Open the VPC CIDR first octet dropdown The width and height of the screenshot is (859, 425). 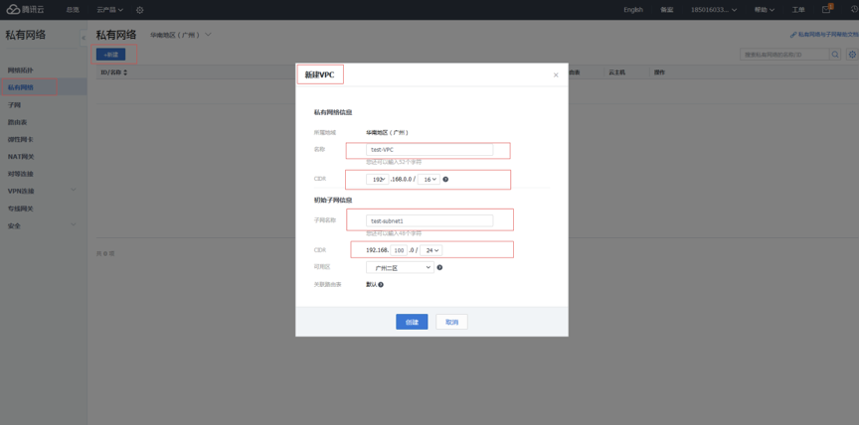377,180
